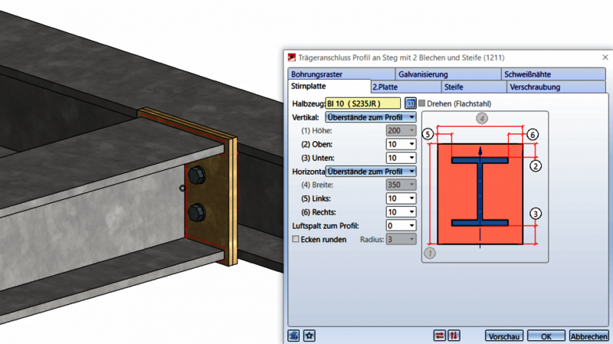Screen dimensions: 613x344
Task: Toggle Drehen (Flachstahl) checkbox
Action: pos(421,103)
